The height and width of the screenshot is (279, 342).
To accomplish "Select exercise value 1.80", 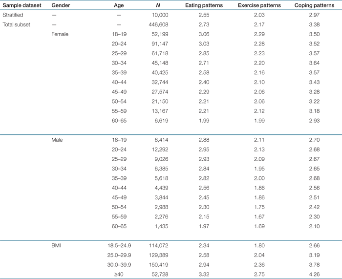I will click(x=259, y=245).
